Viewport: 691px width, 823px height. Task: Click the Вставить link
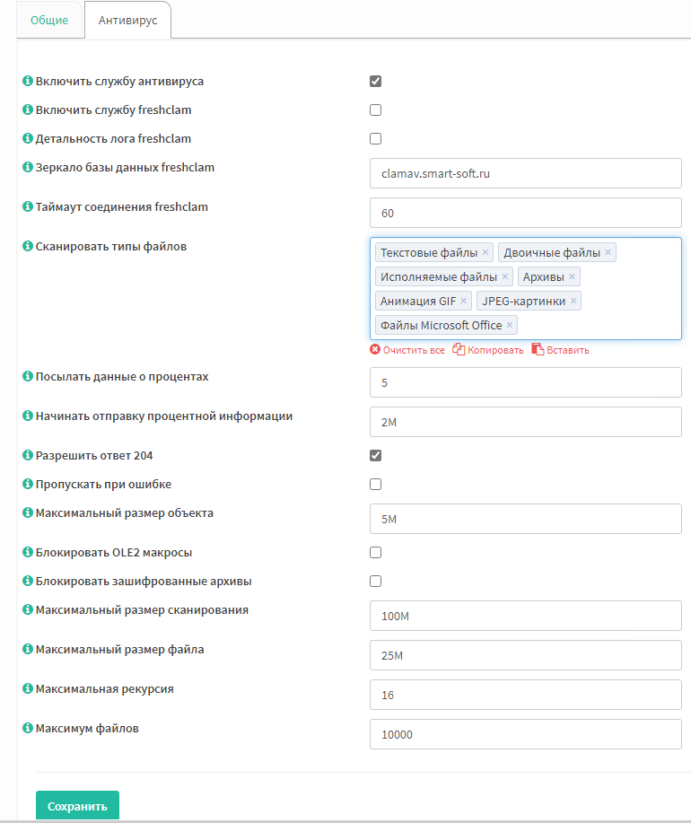(560, 350)
